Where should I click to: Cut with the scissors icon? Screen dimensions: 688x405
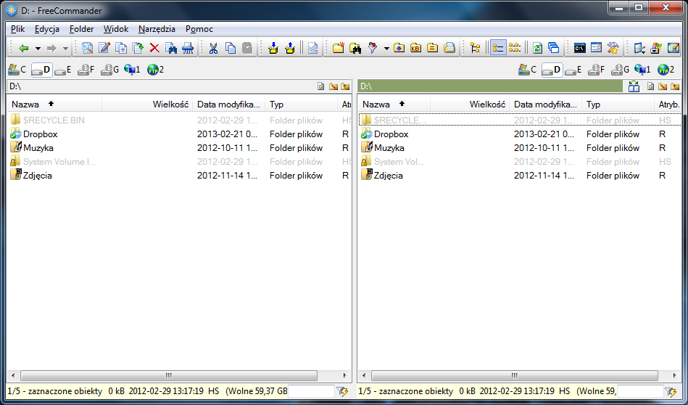click(x=213, y=48)
